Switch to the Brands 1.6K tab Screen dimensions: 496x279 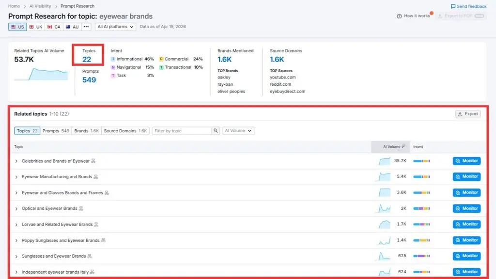pos(87,131)
